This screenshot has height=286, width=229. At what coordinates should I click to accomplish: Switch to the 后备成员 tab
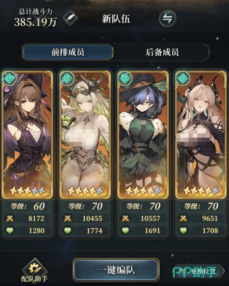(x=162, y=52)
